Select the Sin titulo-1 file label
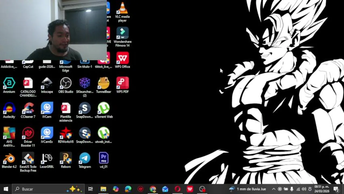 pyautogui.click(x=85, y=67)
